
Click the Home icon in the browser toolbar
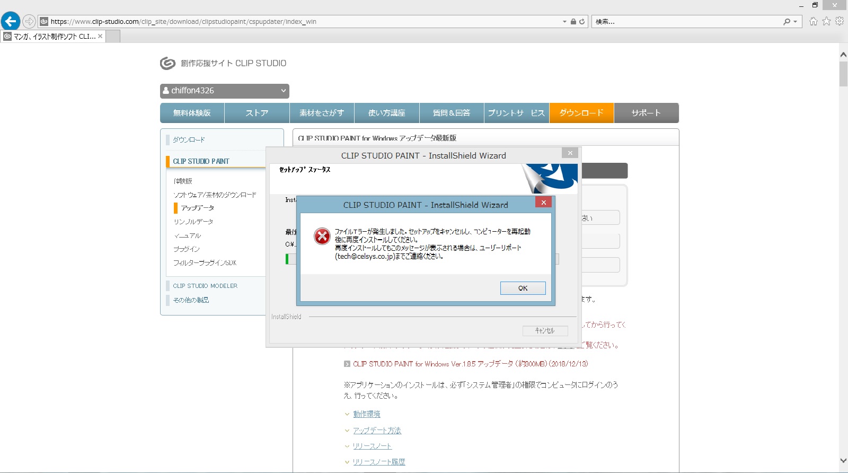point(814,21)
